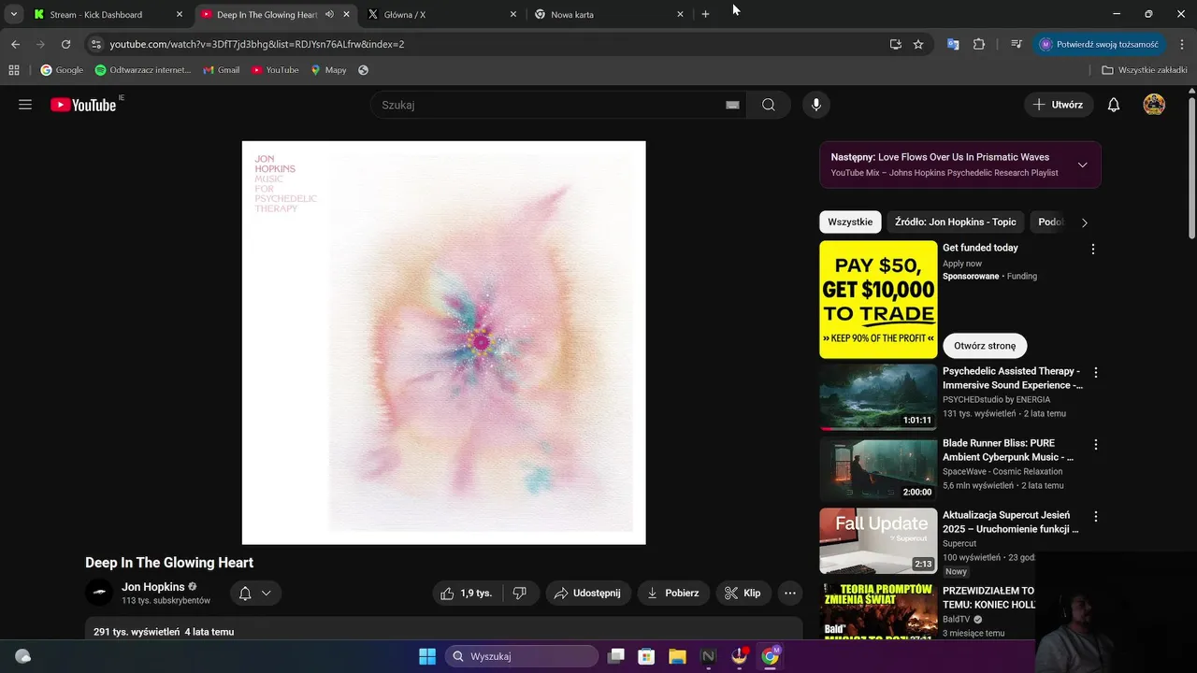
Task: Switch to Stream - Kick Dashboard tab
Action: [x=108, y=14]
